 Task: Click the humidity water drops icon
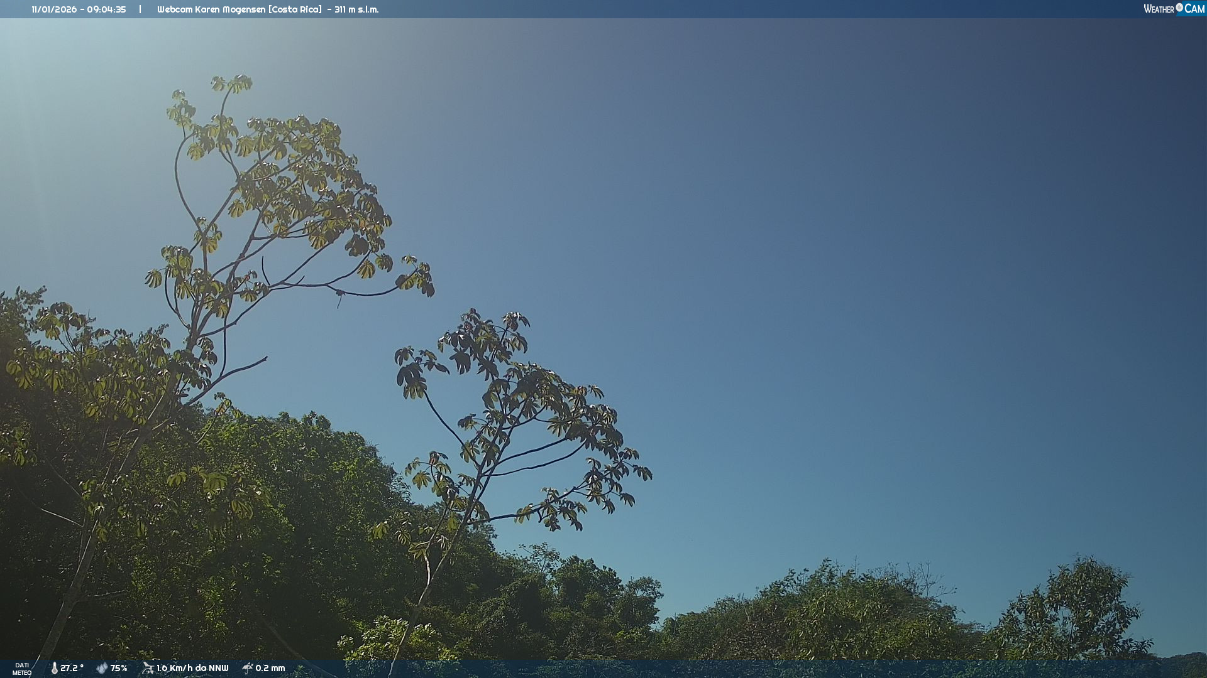point(102,668)
